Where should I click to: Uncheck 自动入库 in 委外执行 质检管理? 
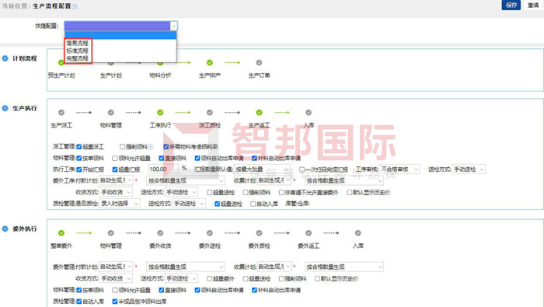79,302
